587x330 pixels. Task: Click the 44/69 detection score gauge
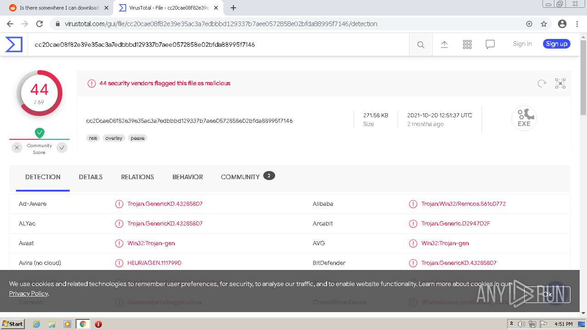click(x=39, y=93)
